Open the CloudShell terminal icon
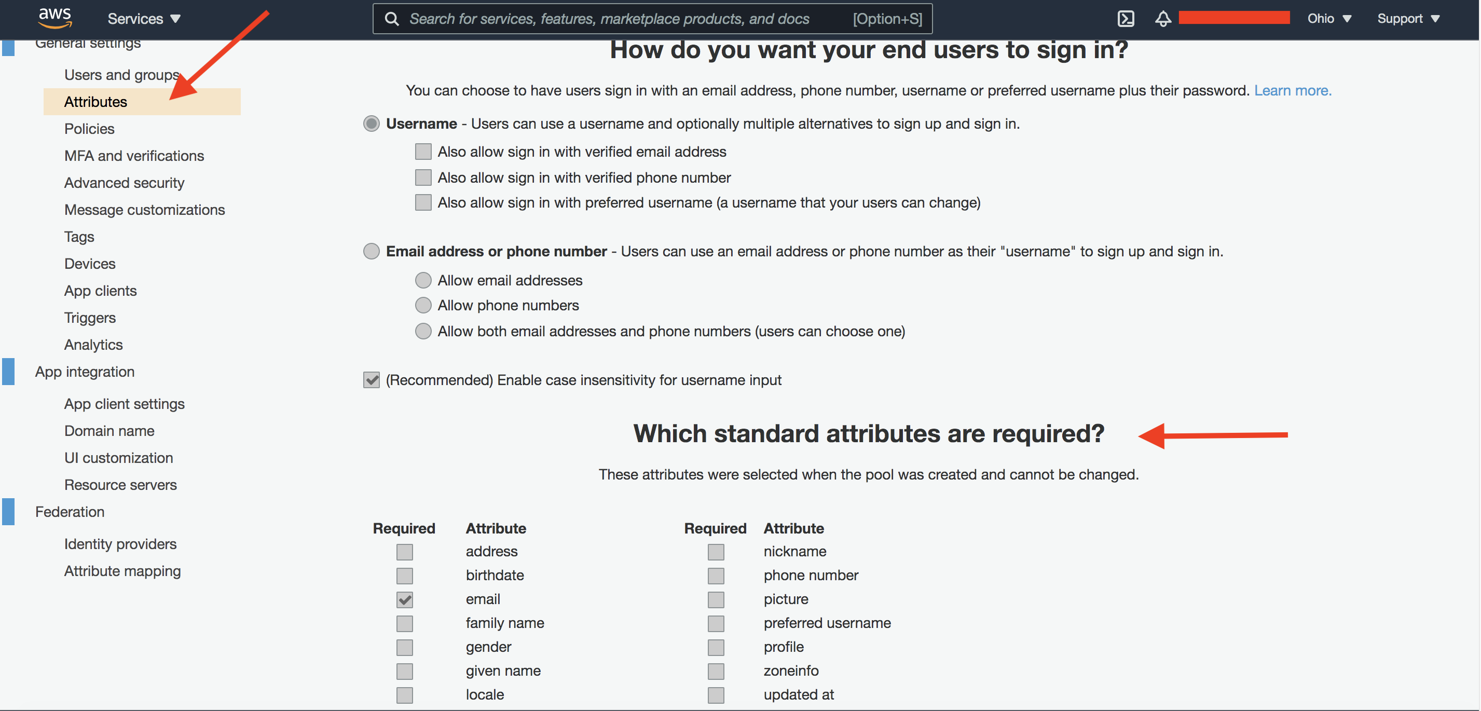1481x711 pixels. click(x=1125, y=19)
